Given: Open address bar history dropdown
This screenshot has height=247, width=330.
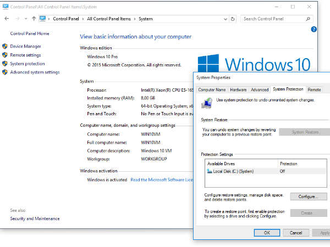Looking at the screenshot, I should point(226,19).
